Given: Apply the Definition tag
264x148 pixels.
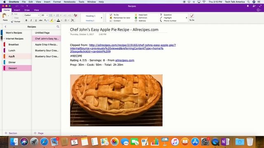Looking at the screenshot, I should point(141,18).
